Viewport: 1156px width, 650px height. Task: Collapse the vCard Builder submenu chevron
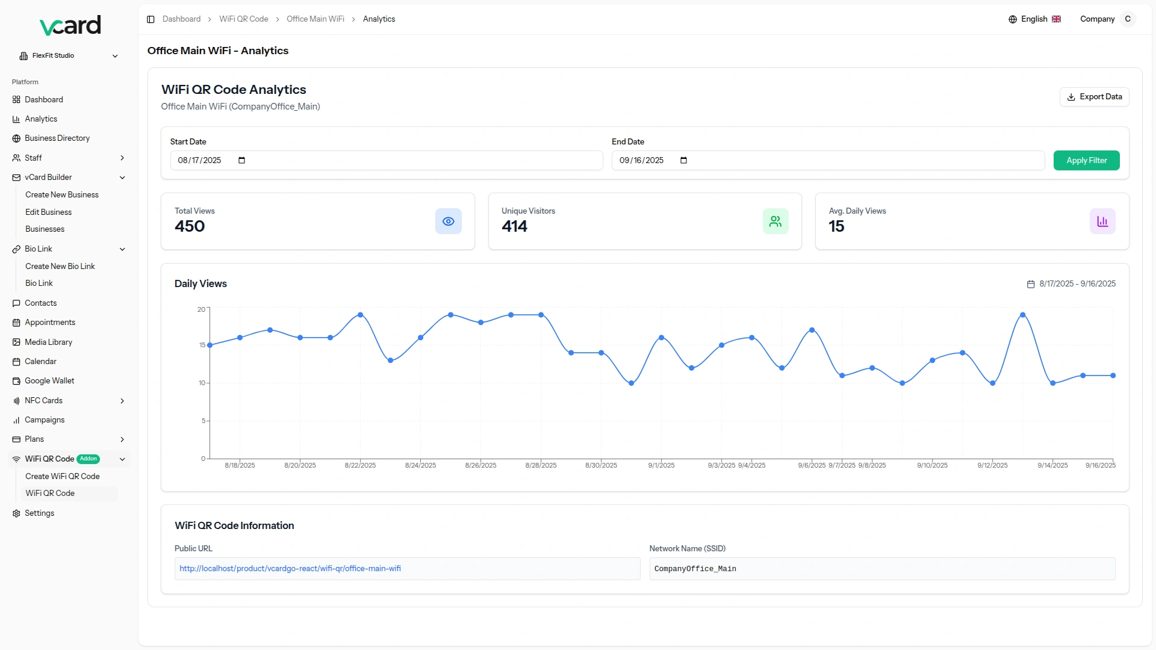tap(122, 178)
